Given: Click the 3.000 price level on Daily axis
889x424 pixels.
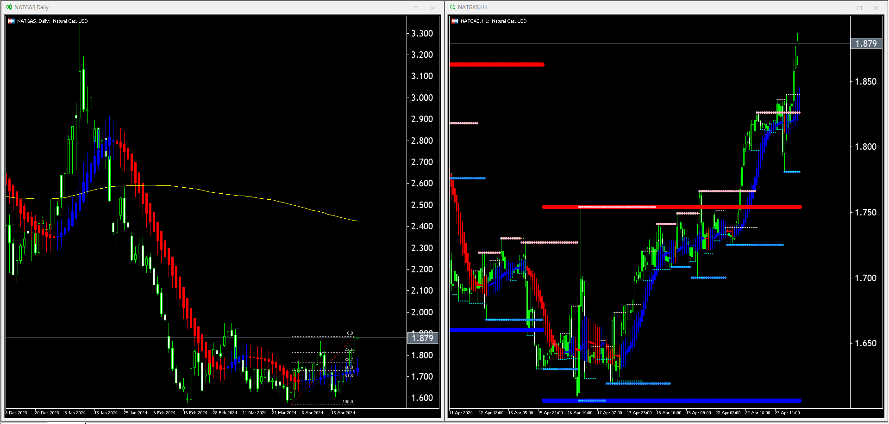Looking at the screenshot, I should coord(422,98).
